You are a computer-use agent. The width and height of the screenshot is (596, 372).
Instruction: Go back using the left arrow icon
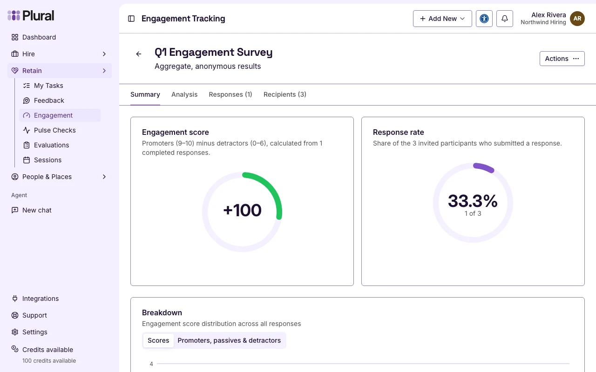[x=139, y=54]
